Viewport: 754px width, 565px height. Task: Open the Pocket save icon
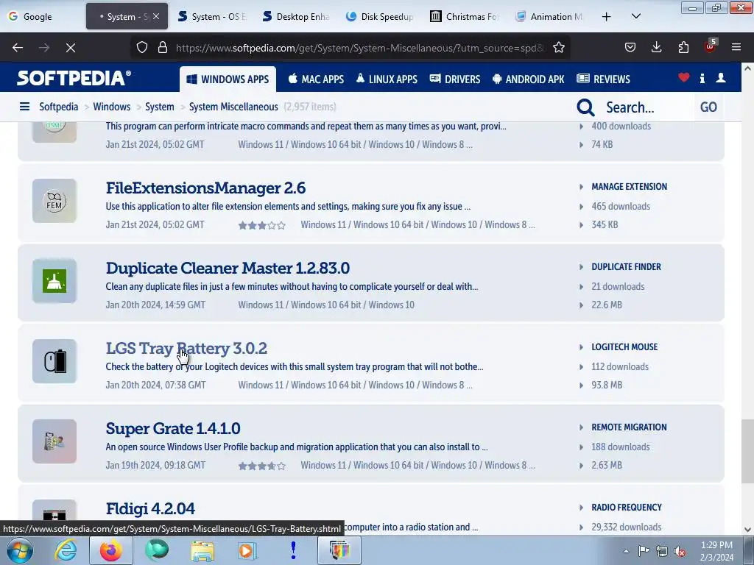(x=630, y=48)
